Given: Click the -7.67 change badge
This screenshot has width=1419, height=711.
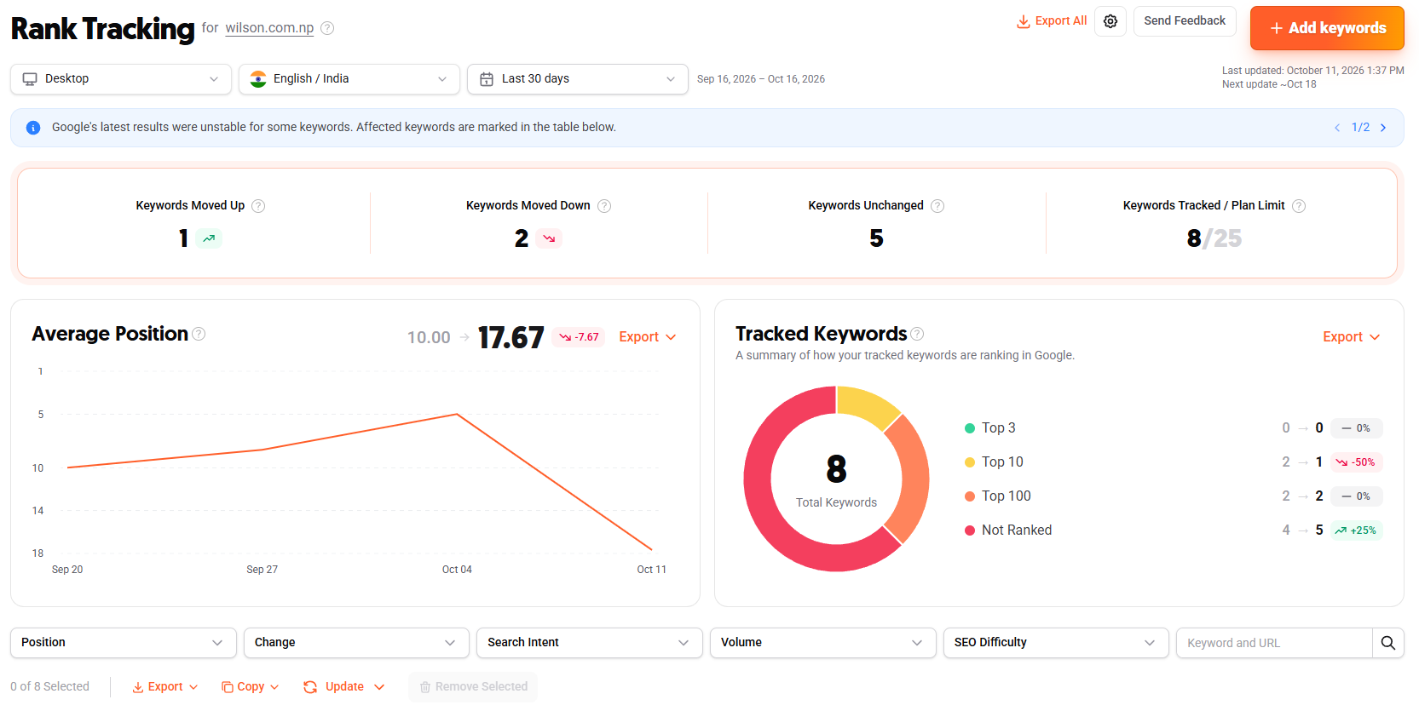Looking at the screenshot, I should (579, 337).
